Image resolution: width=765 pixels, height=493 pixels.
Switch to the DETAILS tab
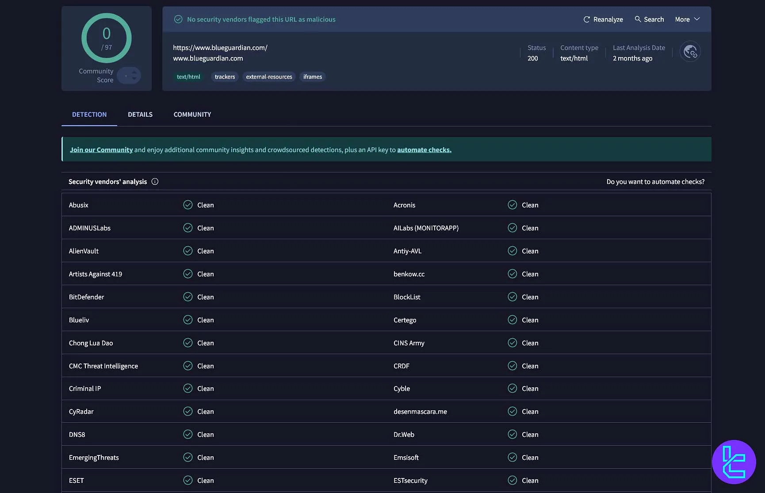(x=140, y=114)
